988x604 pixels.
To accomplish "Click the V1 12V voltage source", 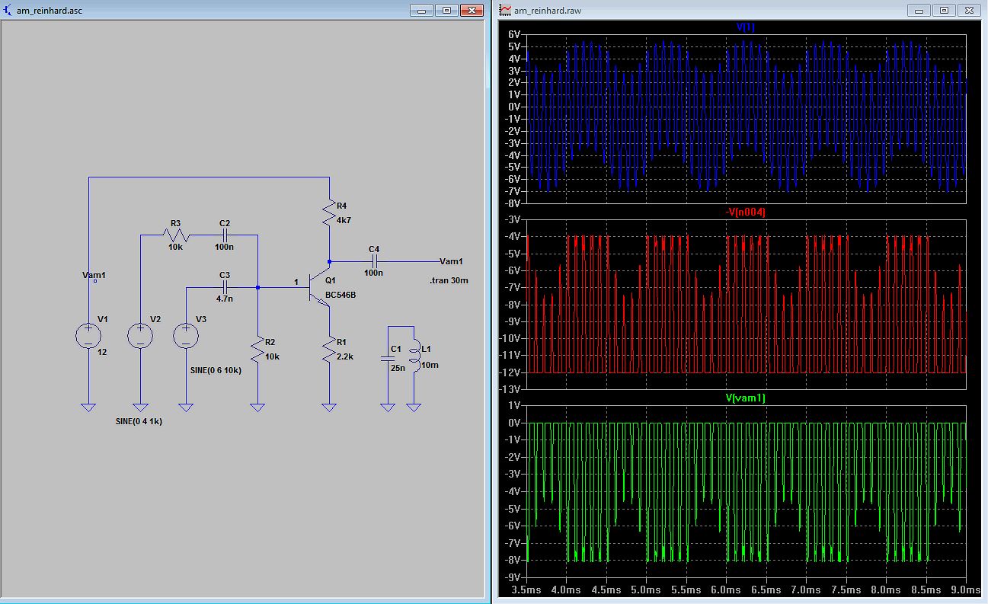I will (x=88, y=336).
